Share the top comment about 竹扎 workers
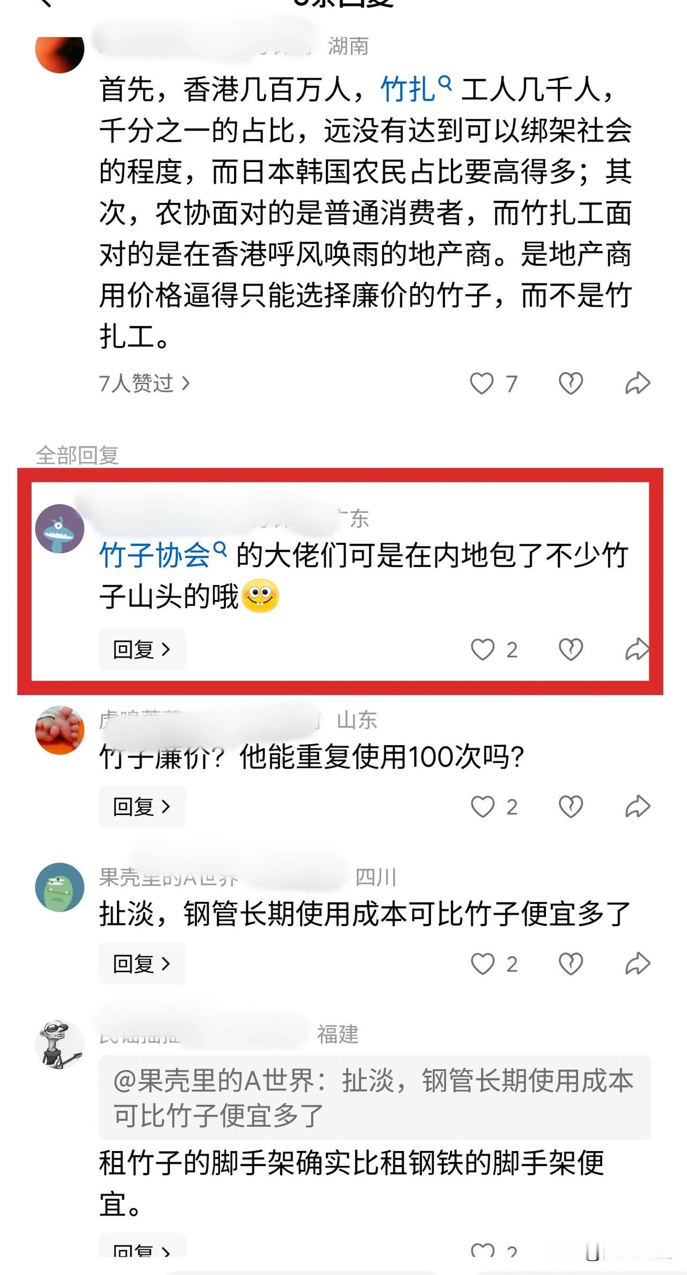The width and height of the screenshot is (687, 1275). (638, 383)
